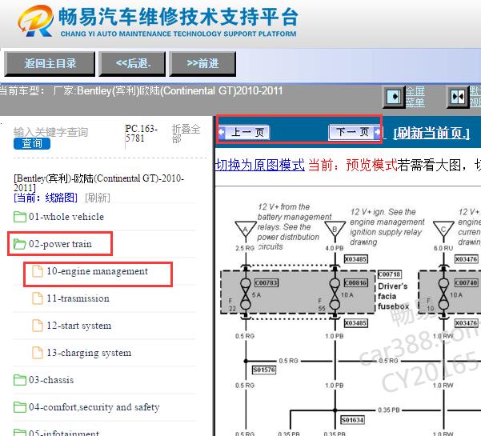Open 10-engine management document
481x436 pixels.
(98, 271)
